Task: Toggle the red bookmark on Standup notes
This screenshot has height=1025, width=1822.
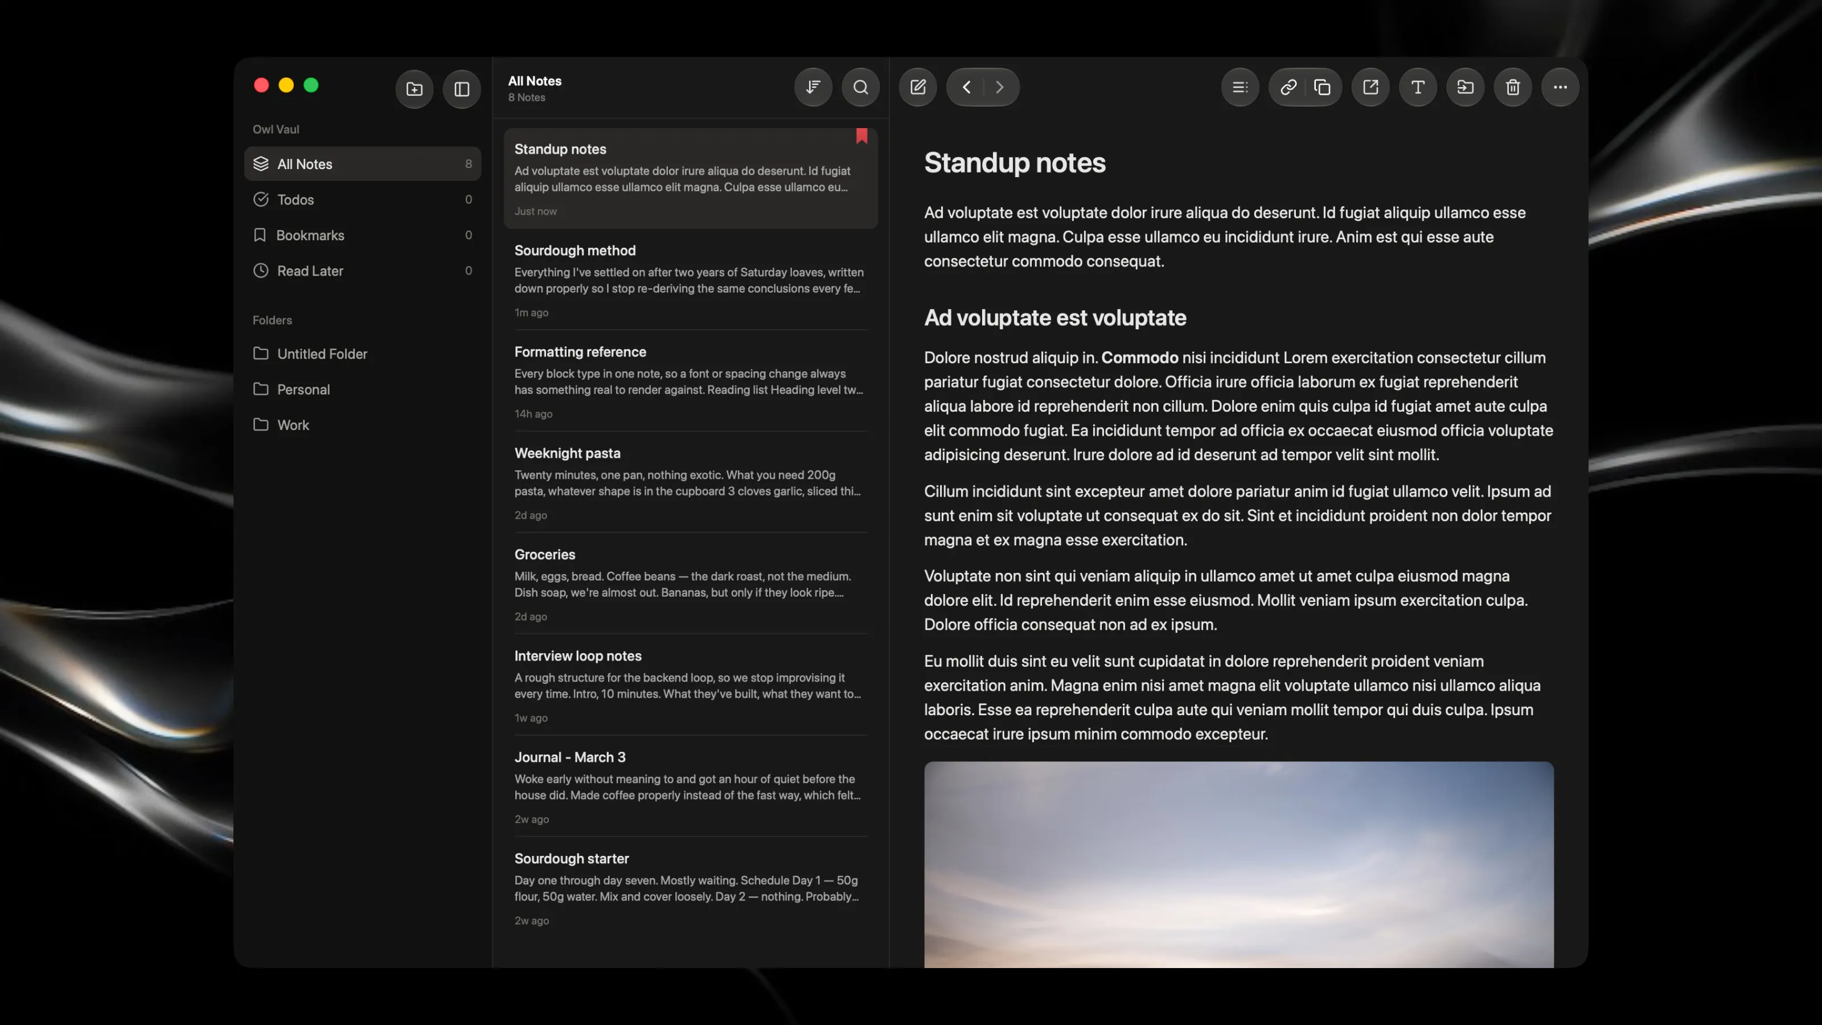Action: point(861,136)
